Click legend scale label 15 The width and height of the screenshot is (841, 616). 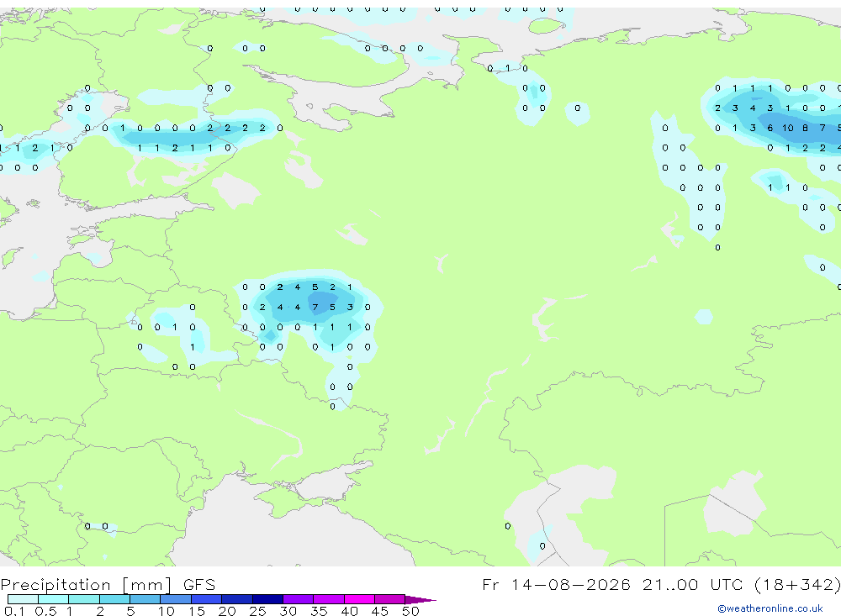click(x=197, y=611)
